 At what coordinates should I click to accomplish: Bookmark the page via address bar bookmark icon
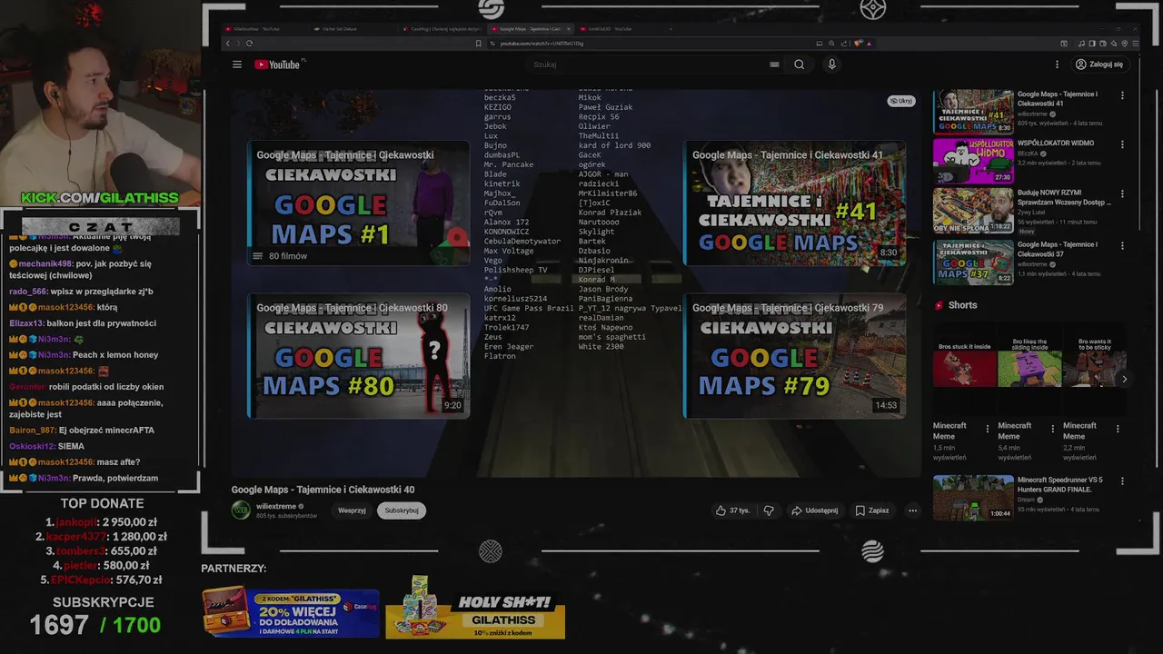[479, 43]
